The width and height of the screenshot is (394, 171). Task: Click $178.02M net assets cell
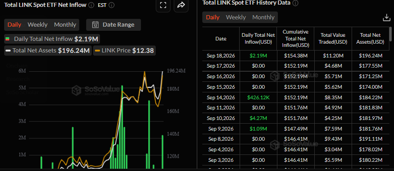tap(370, 150)
